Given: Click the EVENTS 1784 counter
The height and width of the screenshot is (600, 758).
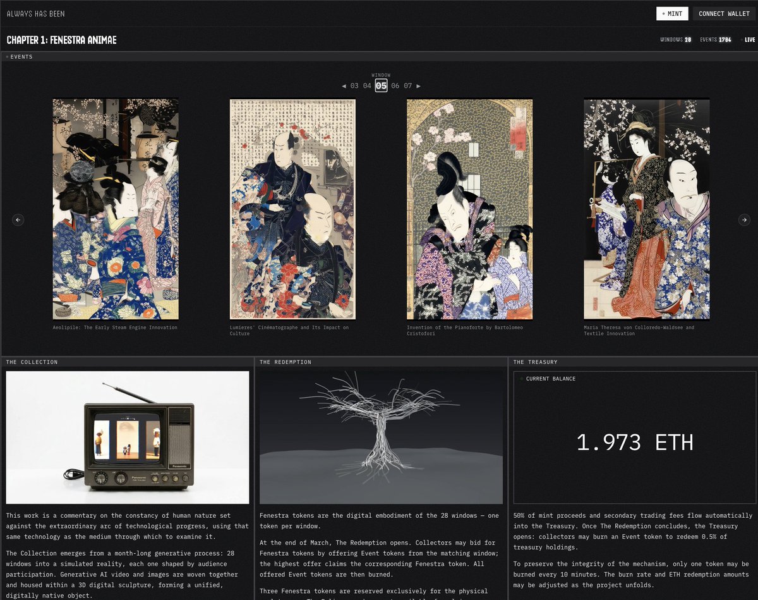Looking at the screenshot, I should coord(716,40).
